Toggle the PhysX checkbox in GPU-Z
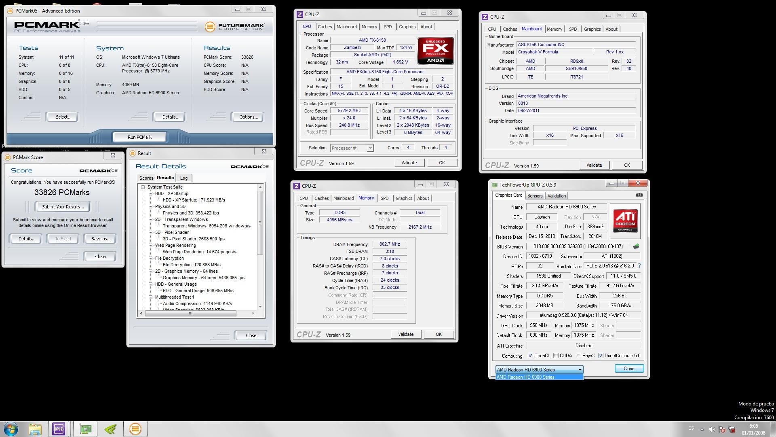Viewport: 776px width, 437px height. (x=579, y=356)
